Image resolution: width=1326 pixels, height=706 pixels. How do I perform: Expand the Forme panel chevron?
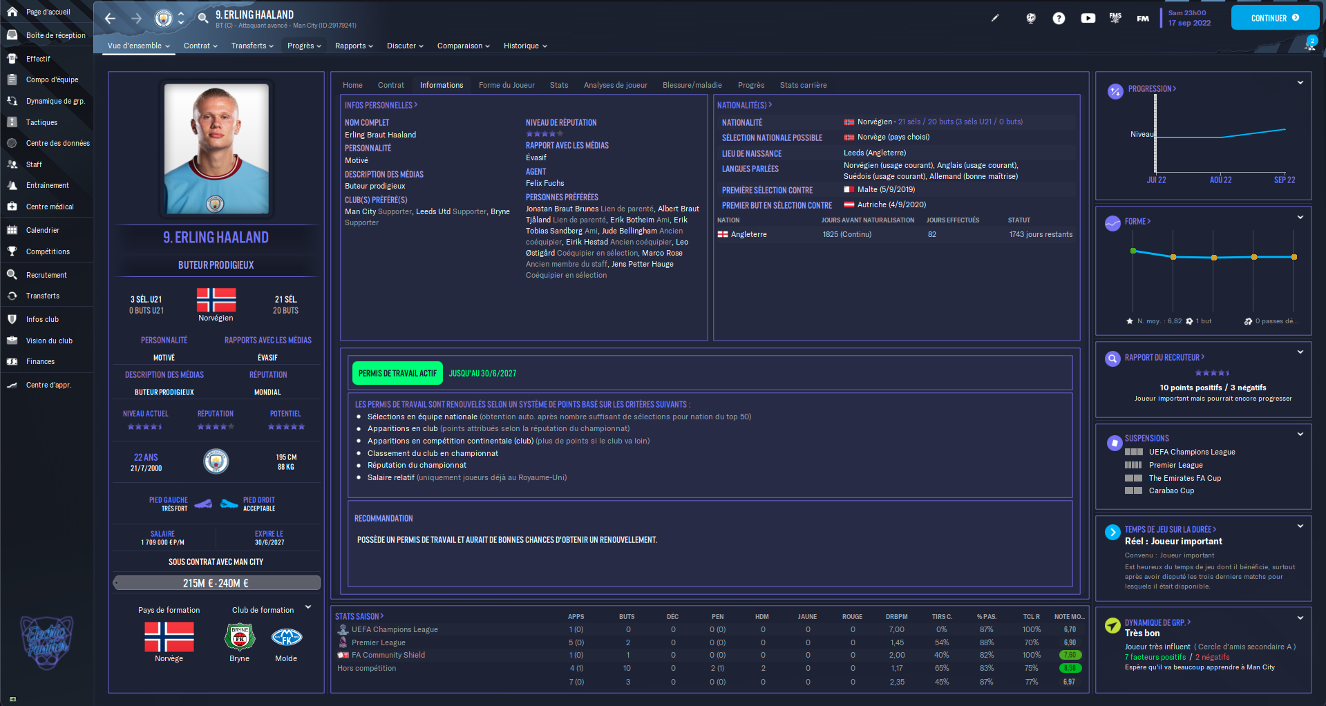point(1300,217)
